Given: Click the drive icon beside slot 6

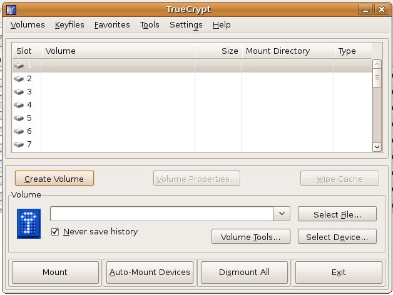Looking at the screenshot, I should click(x=19, y=131).
